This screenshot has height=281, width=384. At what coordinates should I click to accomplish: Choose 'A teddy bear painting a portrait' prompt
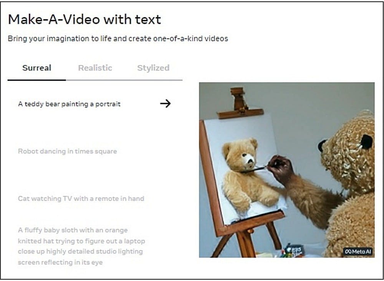[69, 104]
